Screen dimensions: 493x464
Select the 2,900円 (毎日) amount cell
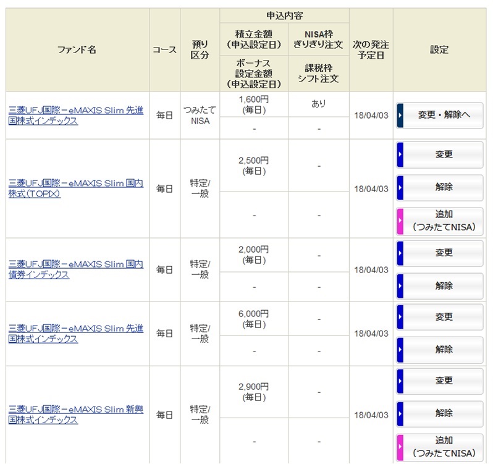(x=254, y=392)
